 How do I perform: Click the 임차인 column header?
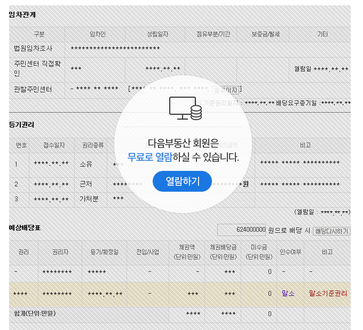point(98,34)
